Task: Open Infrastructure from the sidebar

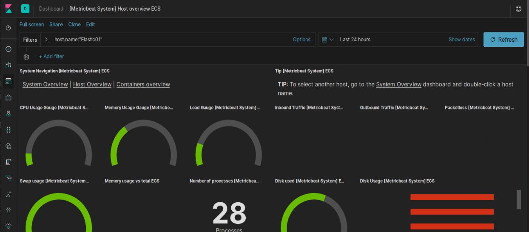Action: coord(9,146)
